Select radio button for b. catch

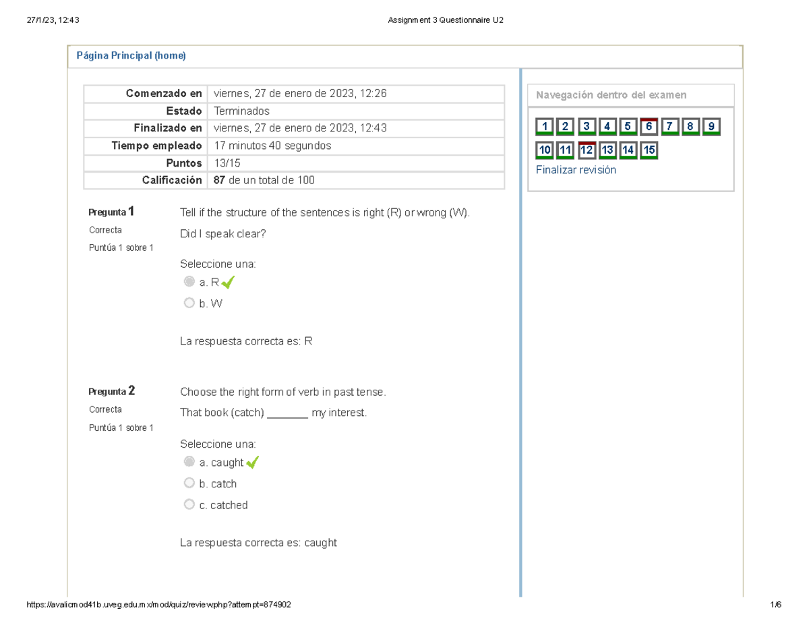(189, 483)
